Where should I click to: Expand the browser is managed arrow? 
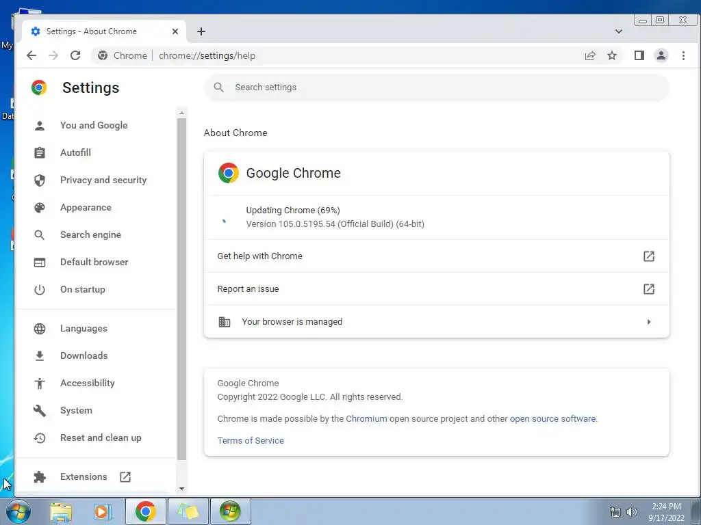pyautogui.click(x=649, y=322)
